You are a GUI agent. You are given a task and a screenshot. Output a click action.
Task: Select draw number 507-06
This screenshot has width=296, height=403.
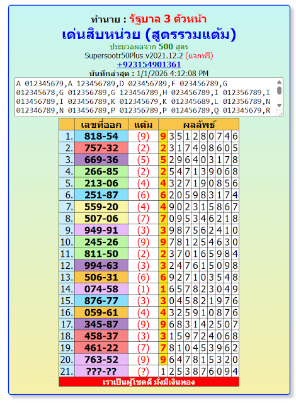click(101, 219)
